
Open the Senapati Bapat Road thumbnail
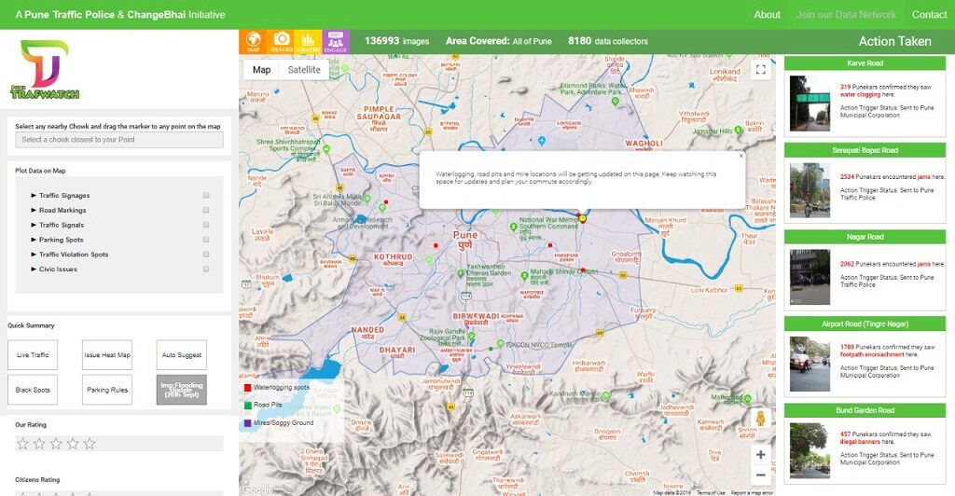click(x=810, y=190)
